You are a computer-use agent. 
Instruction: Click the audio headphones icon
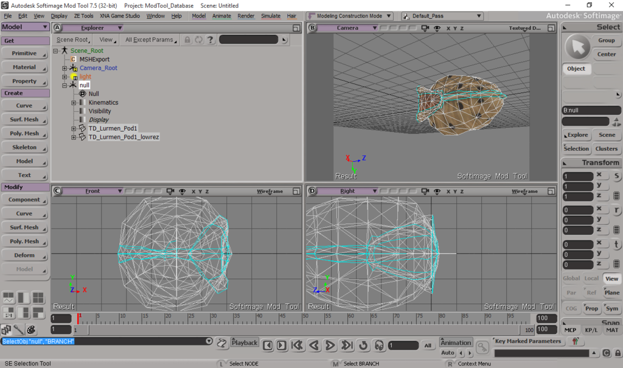coord(379,345)
